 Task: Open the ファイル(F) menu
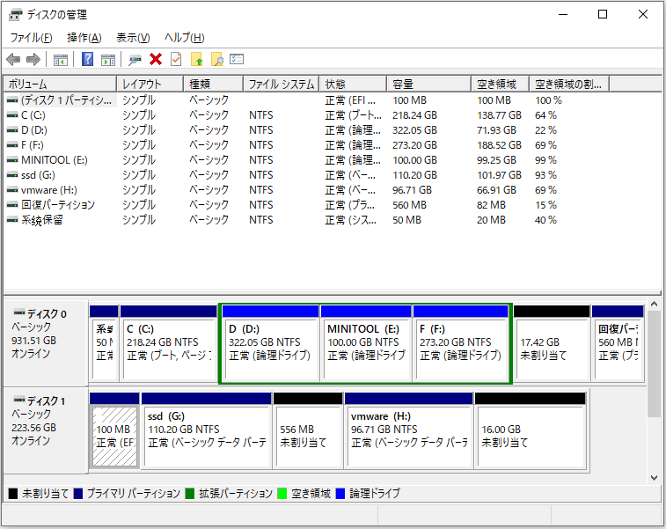point(31,38)
